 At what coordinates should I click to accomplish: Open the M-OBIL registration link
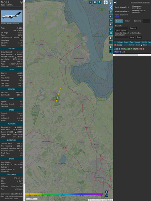tap(19, 28)
